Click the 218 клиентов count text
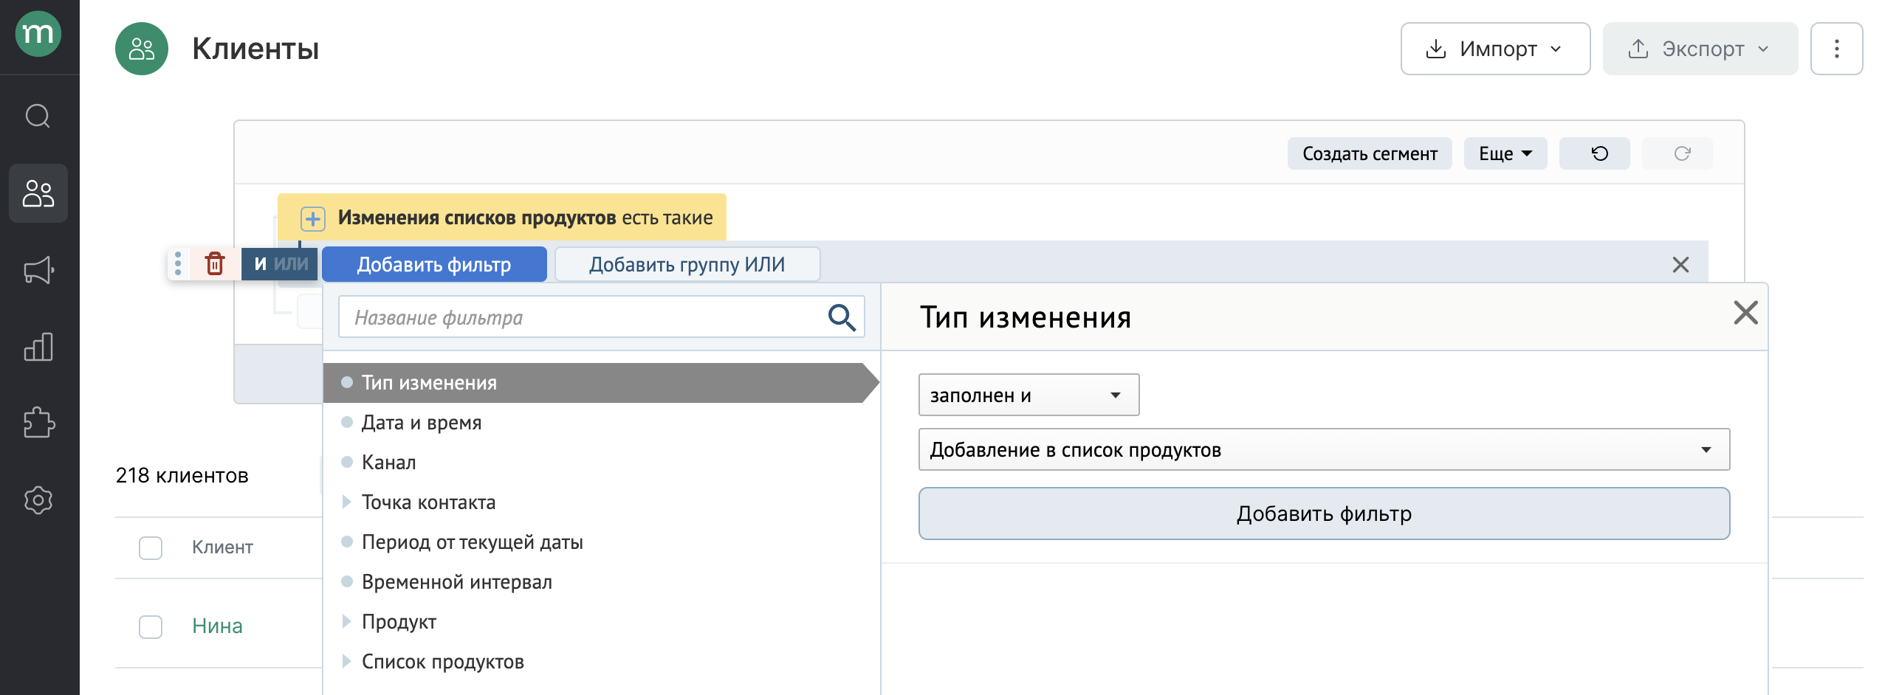The height and width of the screenshot is (695, 1899). [182, 476]
